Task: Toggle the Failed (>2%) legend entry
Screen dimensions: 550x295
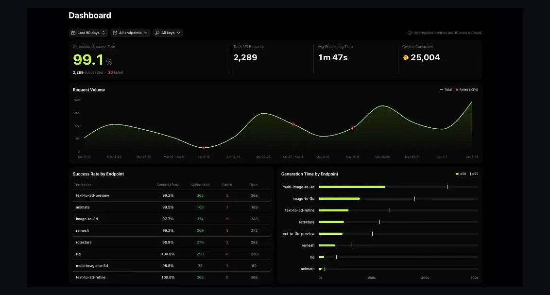Action: tap(467, 90)
